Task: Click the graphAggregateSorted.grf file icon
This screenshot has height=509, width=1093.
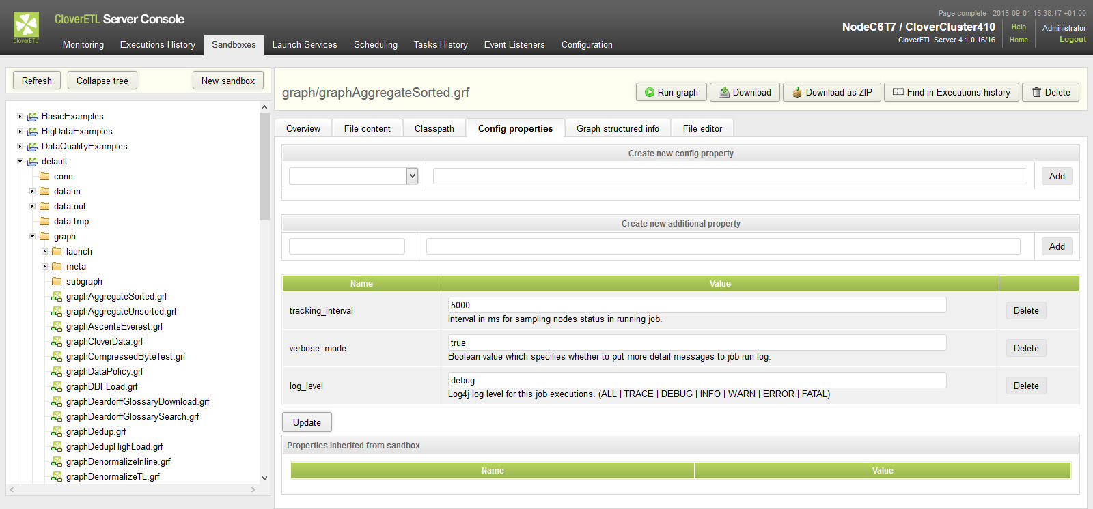Action: 57,297
